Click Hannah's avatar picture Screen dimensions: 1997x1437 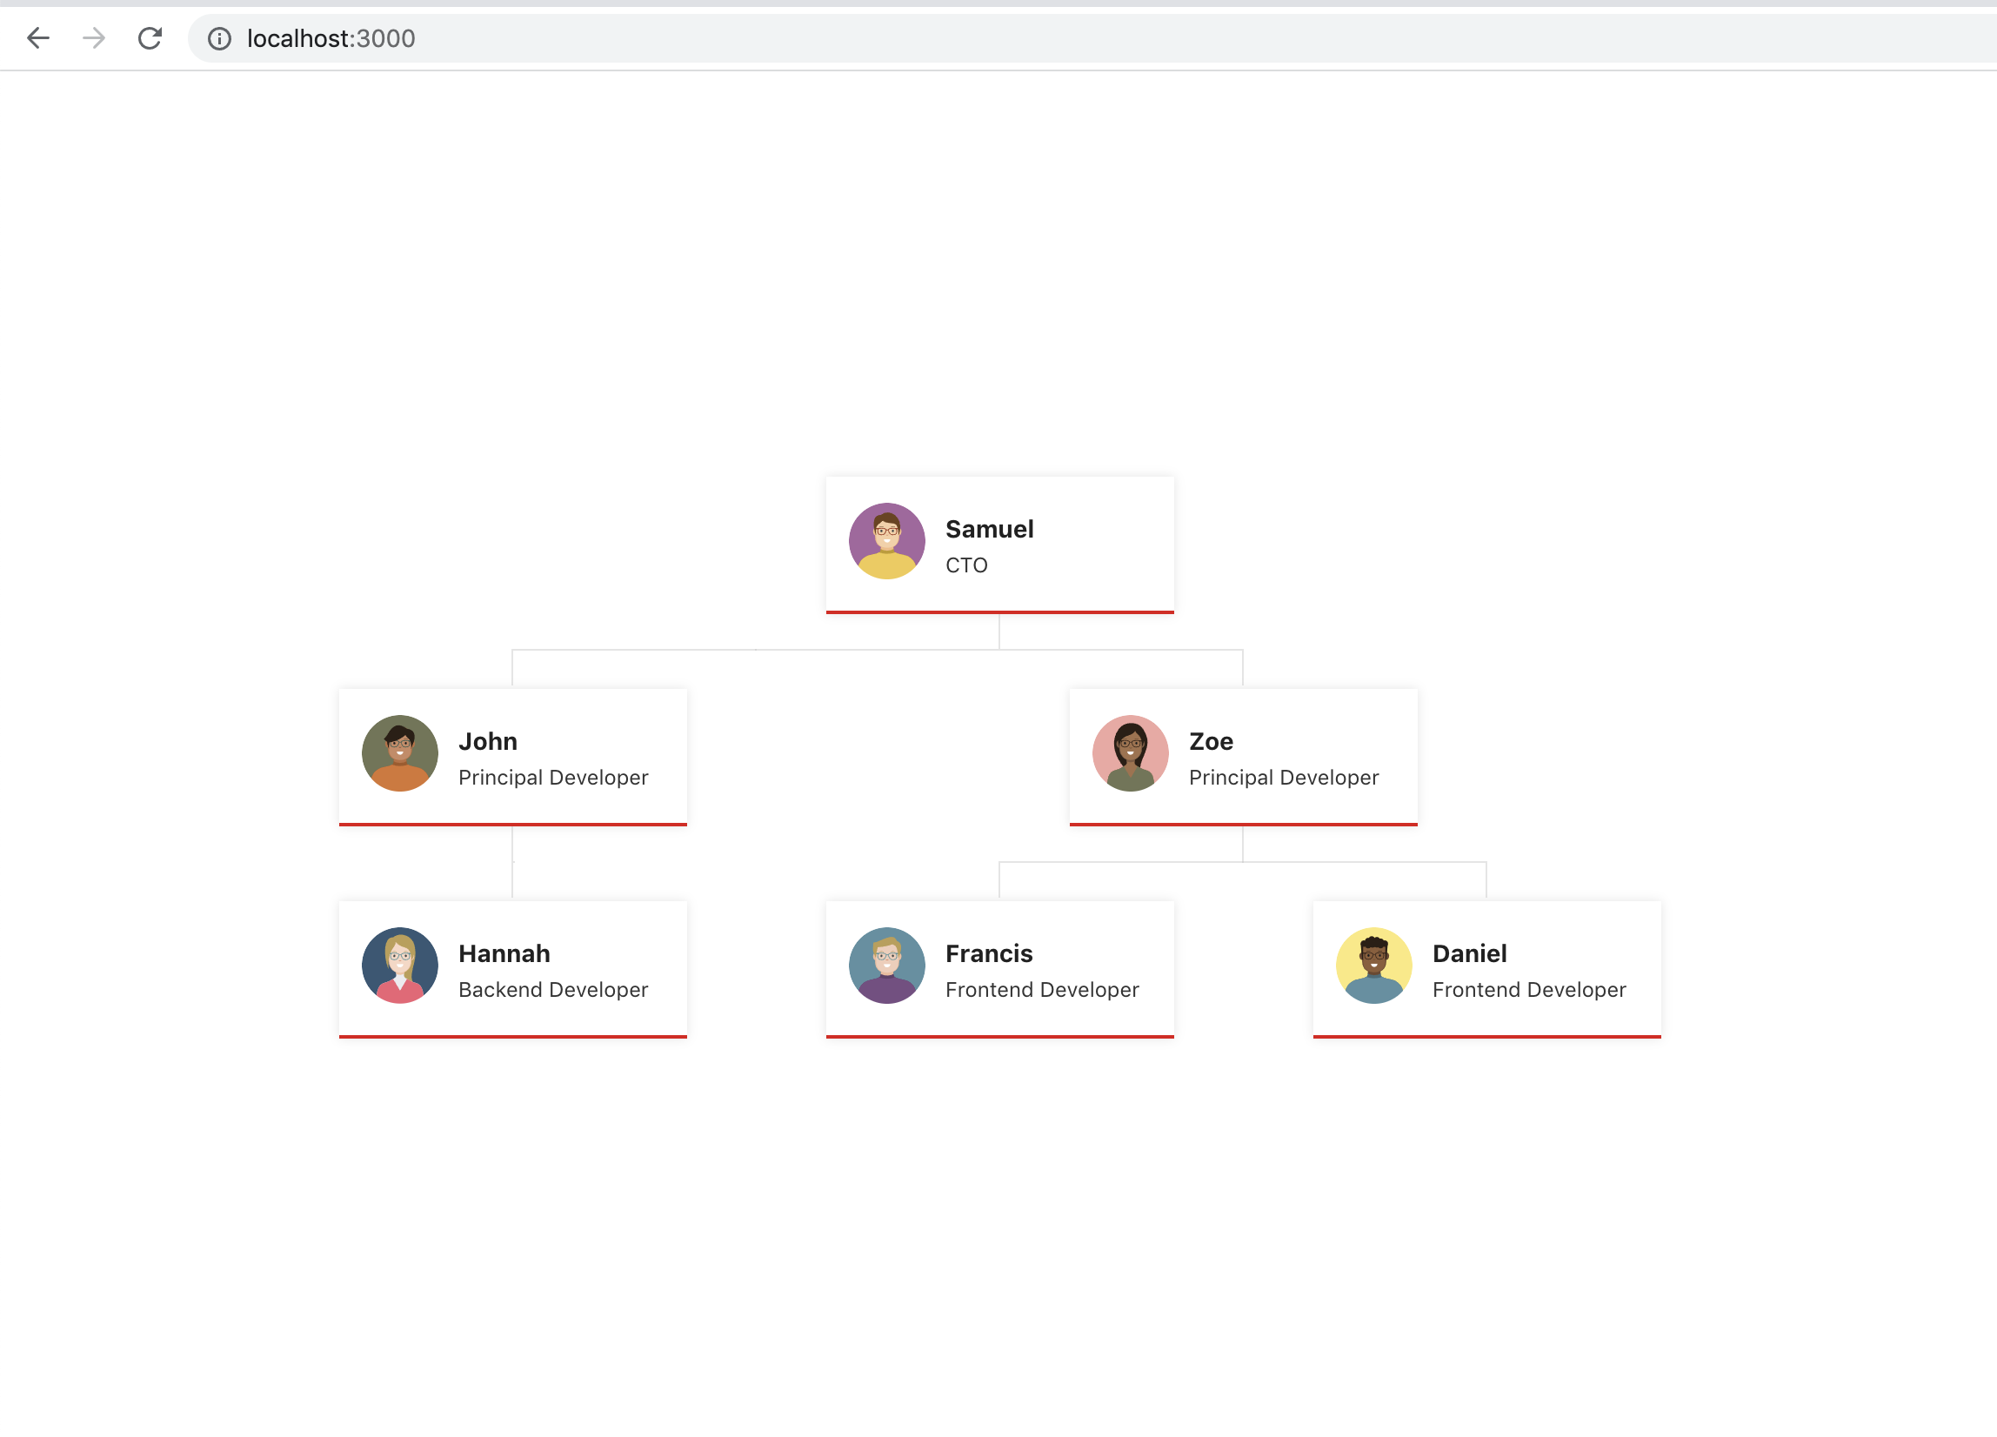pyautogui.click(x=400, y=965)
